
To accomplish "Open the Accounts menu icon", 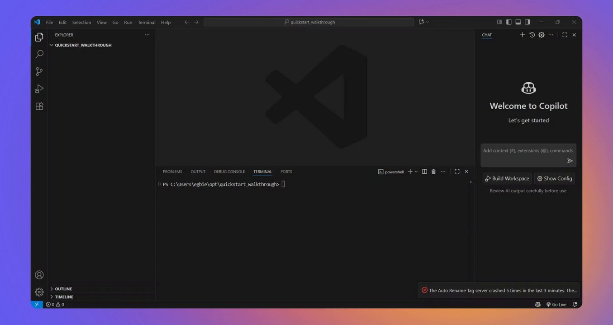I will click(39, 275).
